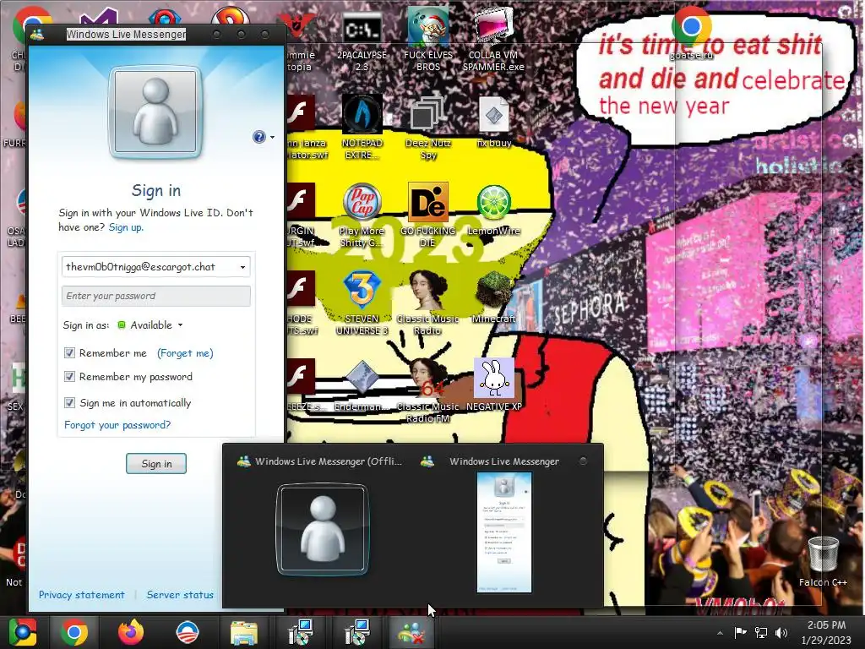Launch the LemonWire desktop icon

click(493, 210)
